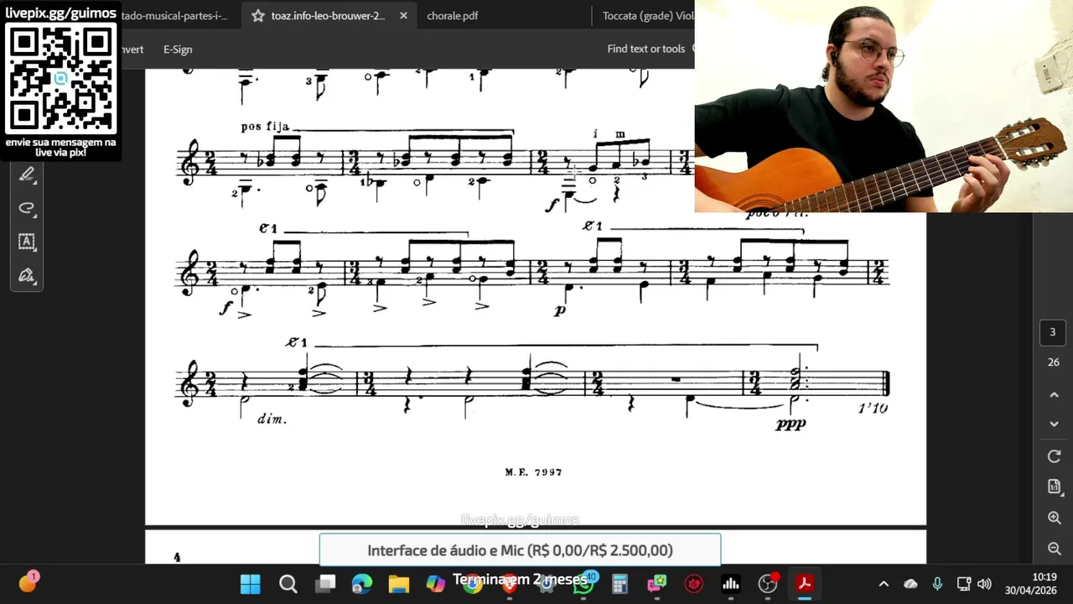Open the volume control in tray
The image size is (1073, 604).
point(984,584)
